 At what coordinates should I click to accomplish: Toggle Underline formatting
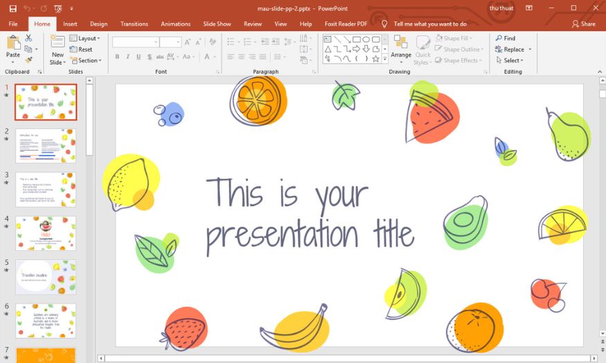pyautogui.click(x=139, y=57)
